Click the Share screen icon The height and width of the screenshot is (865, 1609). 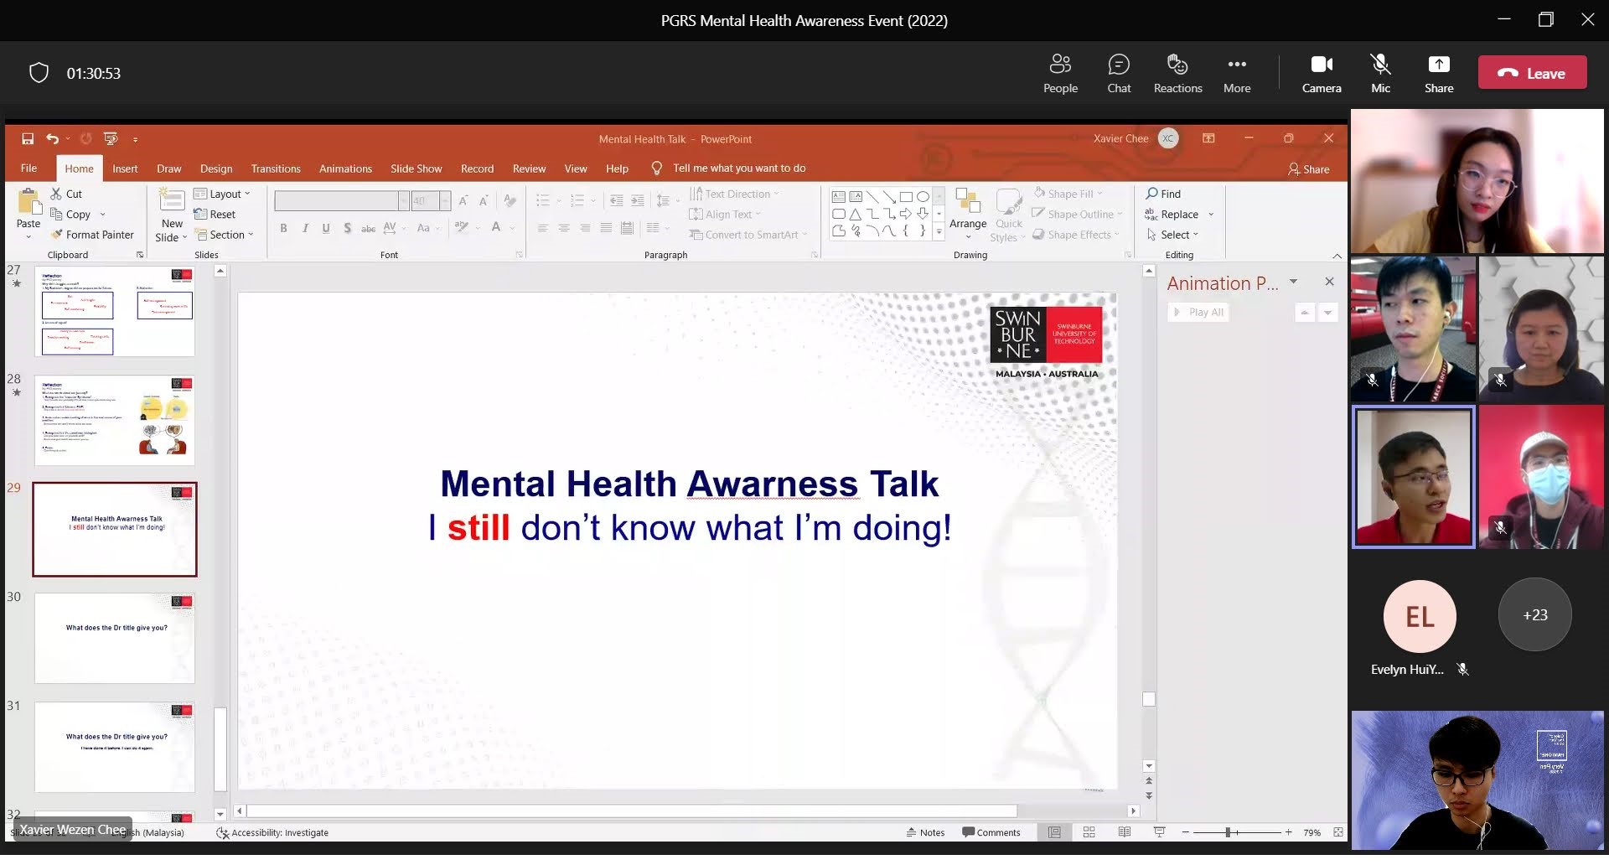click(1438, 74)
